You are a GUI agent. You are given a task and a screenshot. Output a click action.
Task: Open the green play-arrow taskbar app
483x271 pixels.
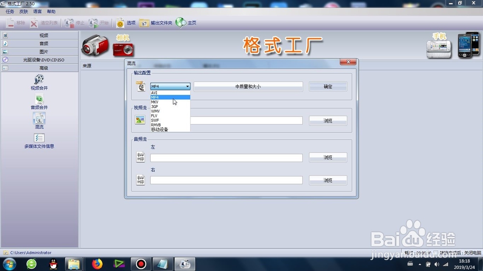(119, 264)
